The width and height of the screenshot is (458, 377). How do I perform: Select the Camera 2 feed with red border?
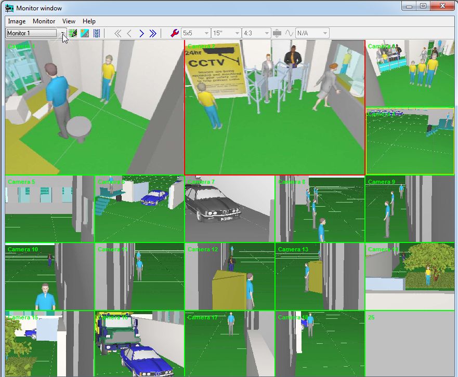274,106
